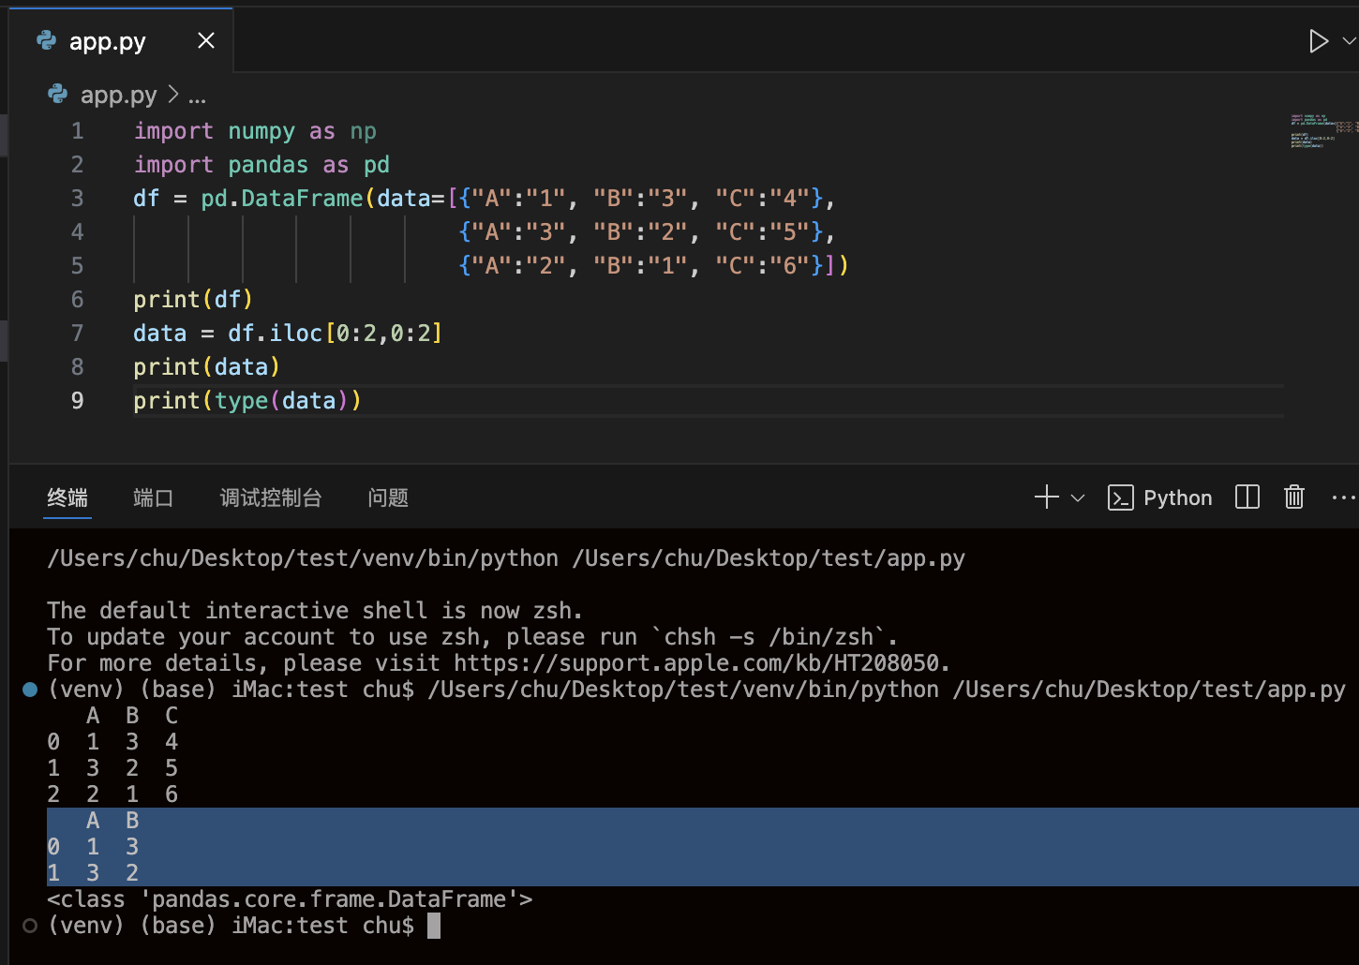Click the Apple support link in terminal
The width and height of the screenshot is (1359, 965).
pyautogui.click(x=696, y=663)
